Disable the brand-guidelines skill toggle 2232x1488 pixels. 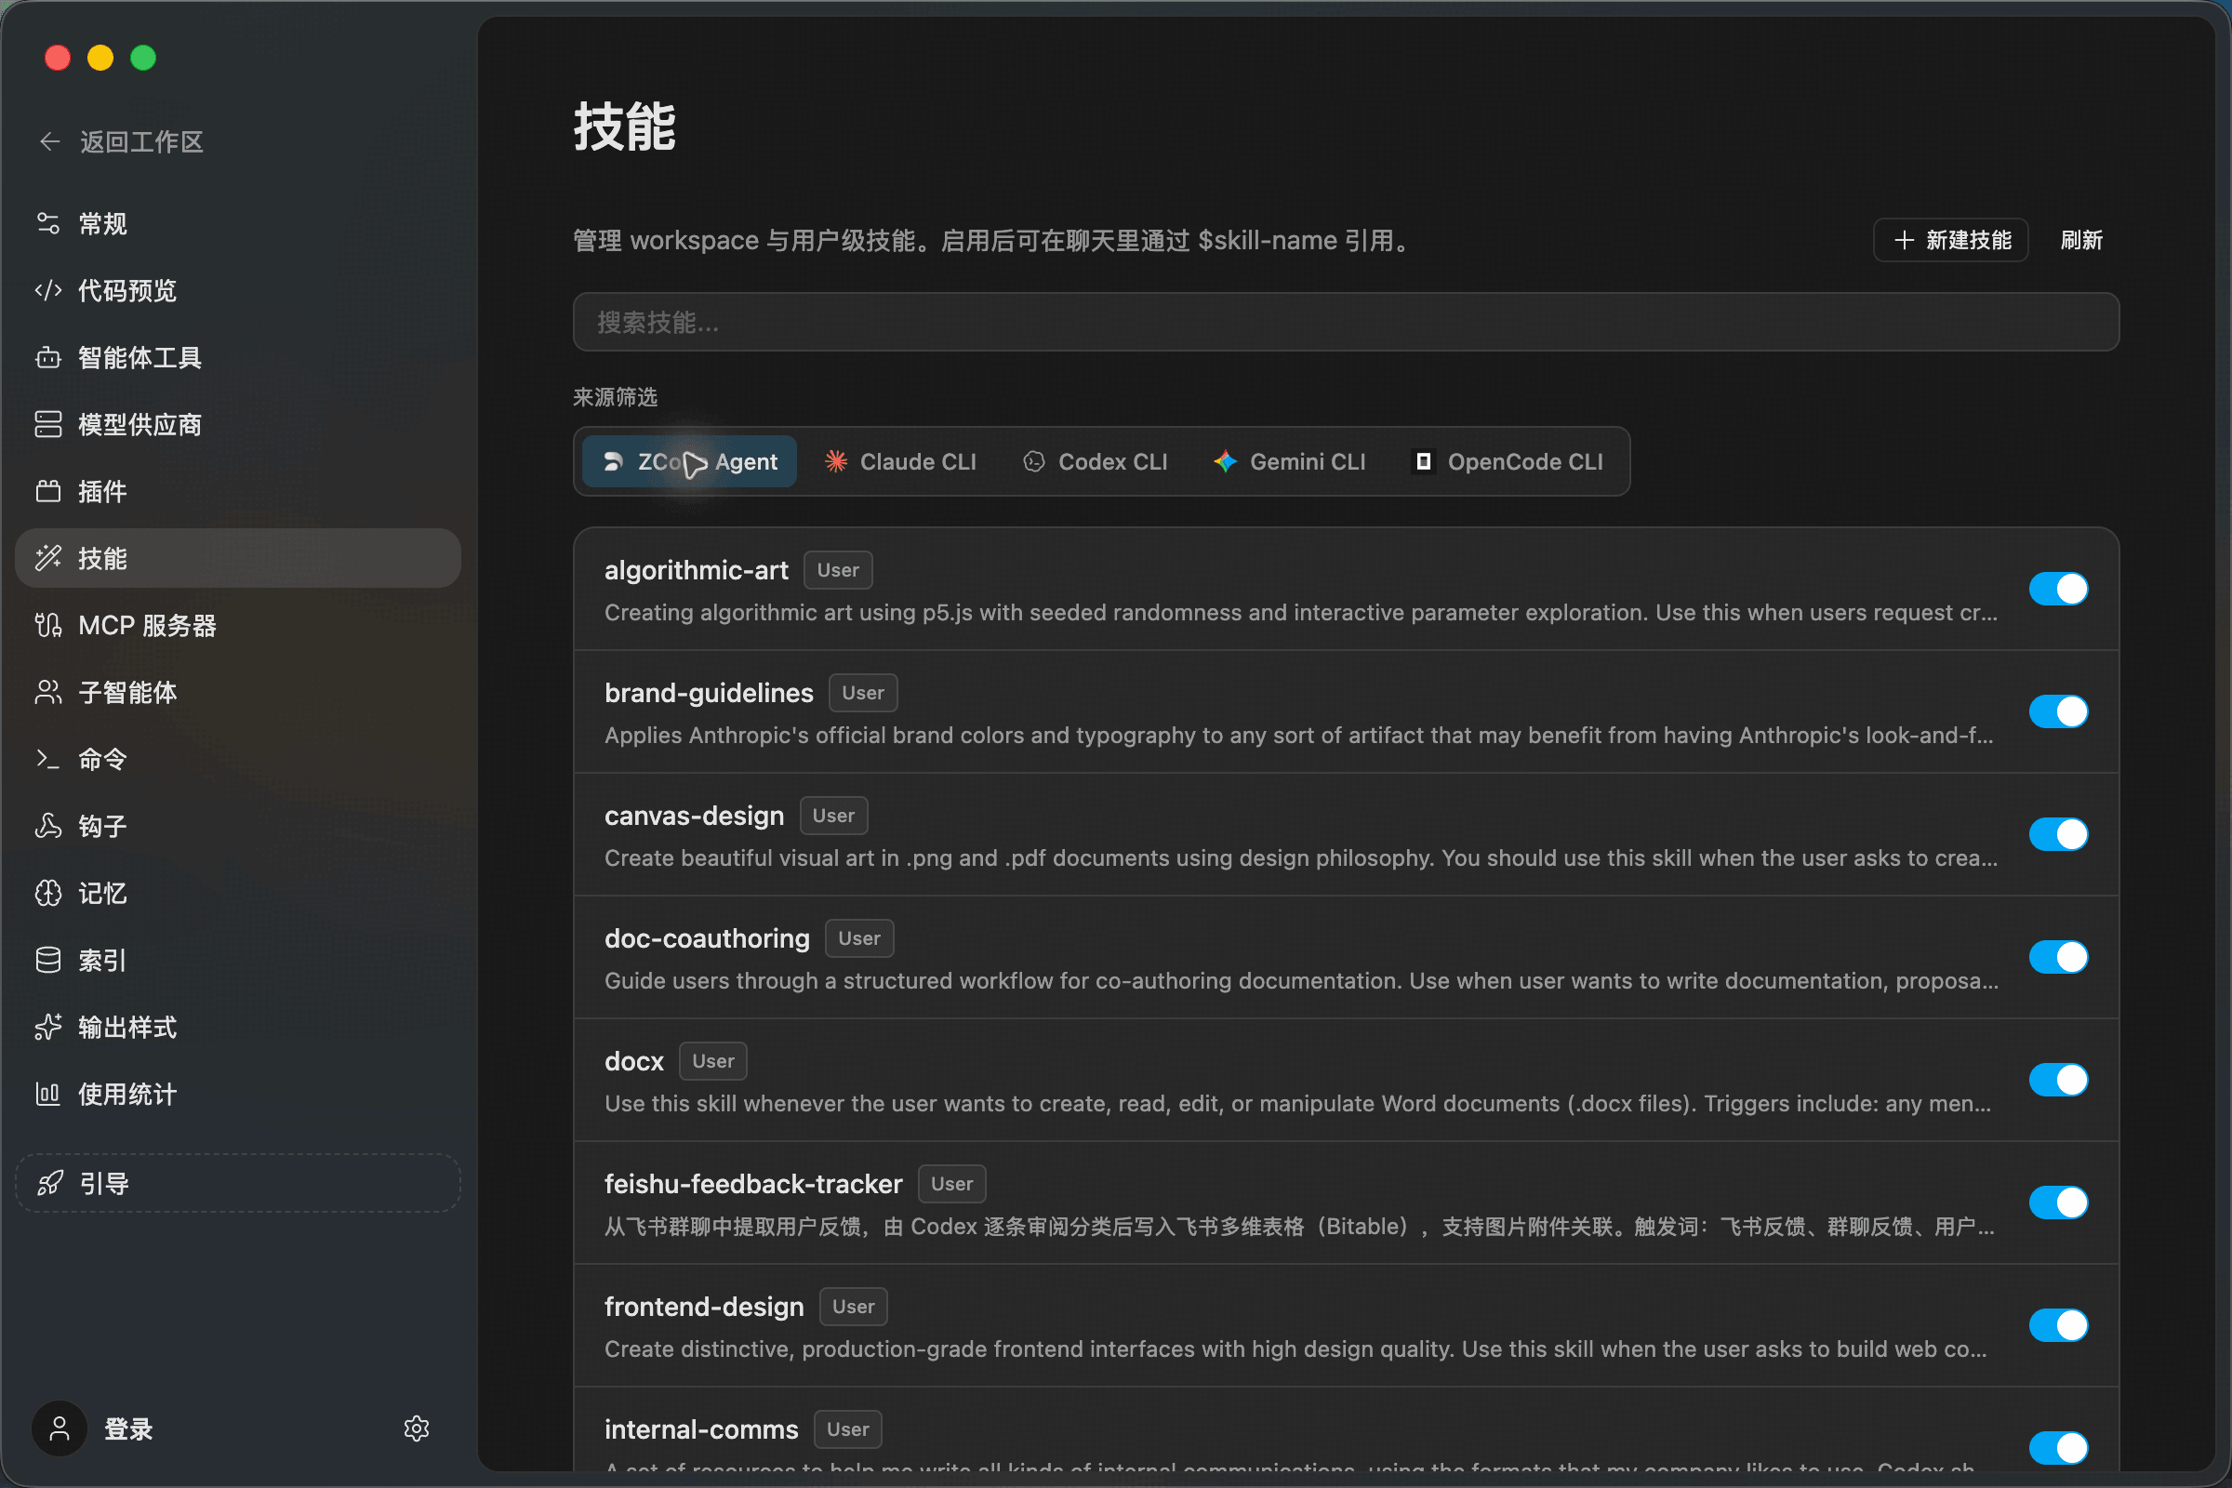click(2058, 711)
